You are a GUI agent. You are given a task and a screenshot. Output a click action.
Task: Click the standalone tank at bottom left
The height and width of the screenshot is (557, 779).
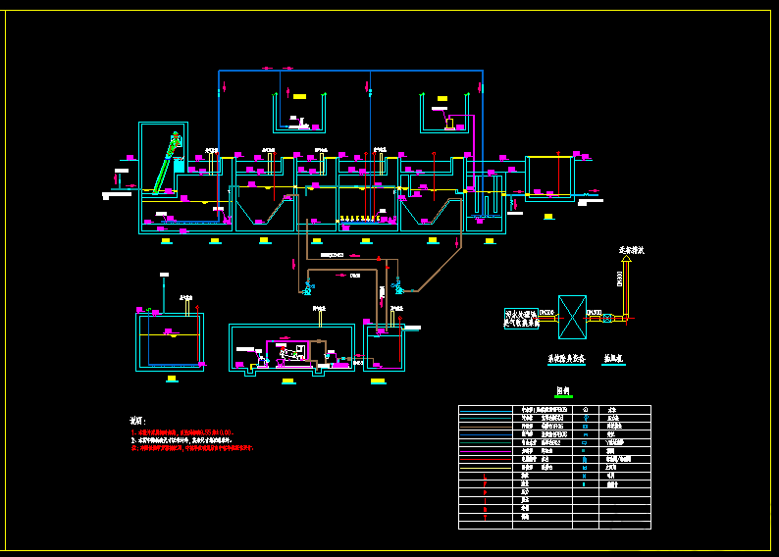[170, 342]
